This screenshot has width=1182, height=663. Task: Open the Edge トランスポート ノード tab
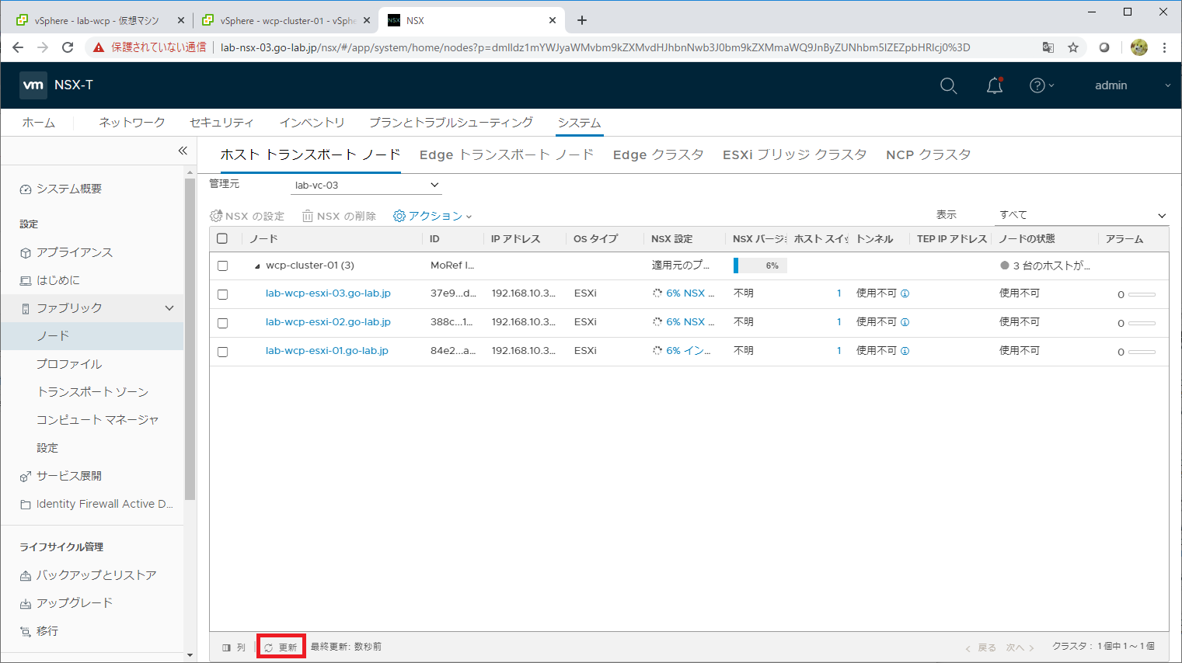click(507, 154)
